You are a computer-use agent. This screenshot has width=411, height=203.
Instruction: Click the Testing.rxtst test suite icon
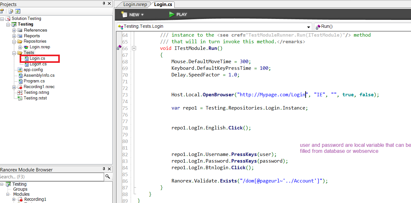click(20, 98)
